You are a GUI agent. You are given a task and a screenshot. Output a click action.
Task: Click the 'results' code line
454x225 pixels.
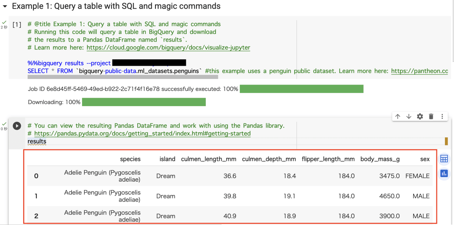[37, 142]
